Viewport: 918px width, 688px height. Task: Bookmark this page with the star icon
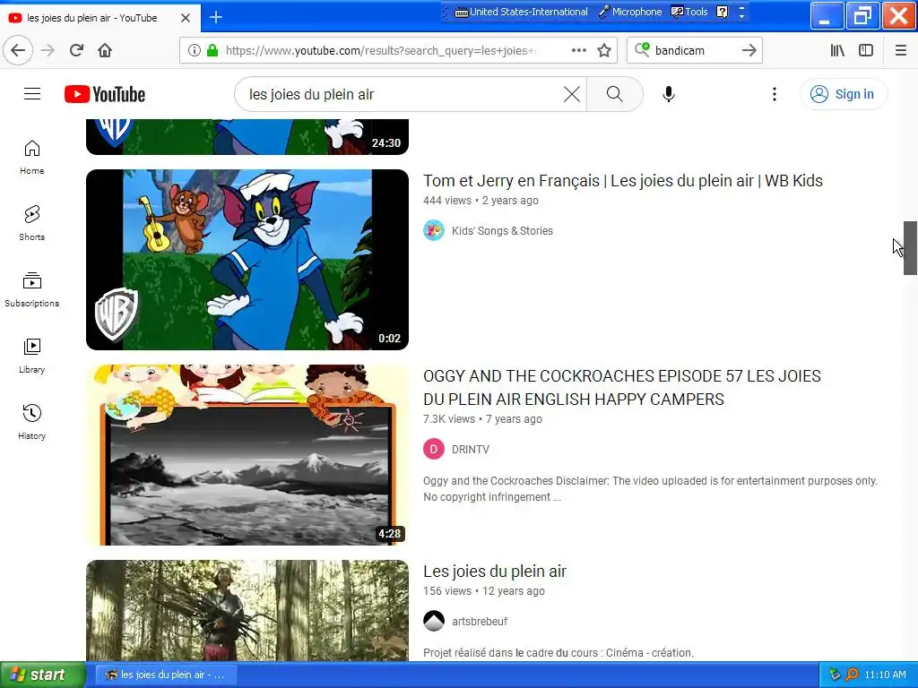coord(604,50)
